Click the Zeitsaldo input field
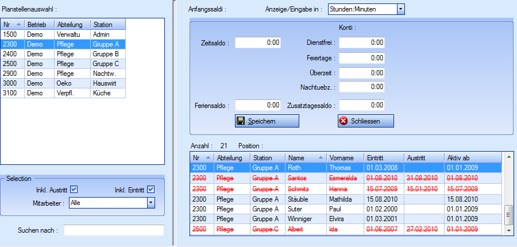The height and width of the screenshot is (247, 517). tap(258, 43)
